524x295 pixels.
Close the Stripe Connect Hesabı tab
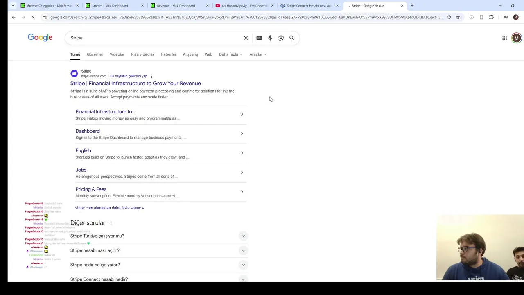click(337, 6)
